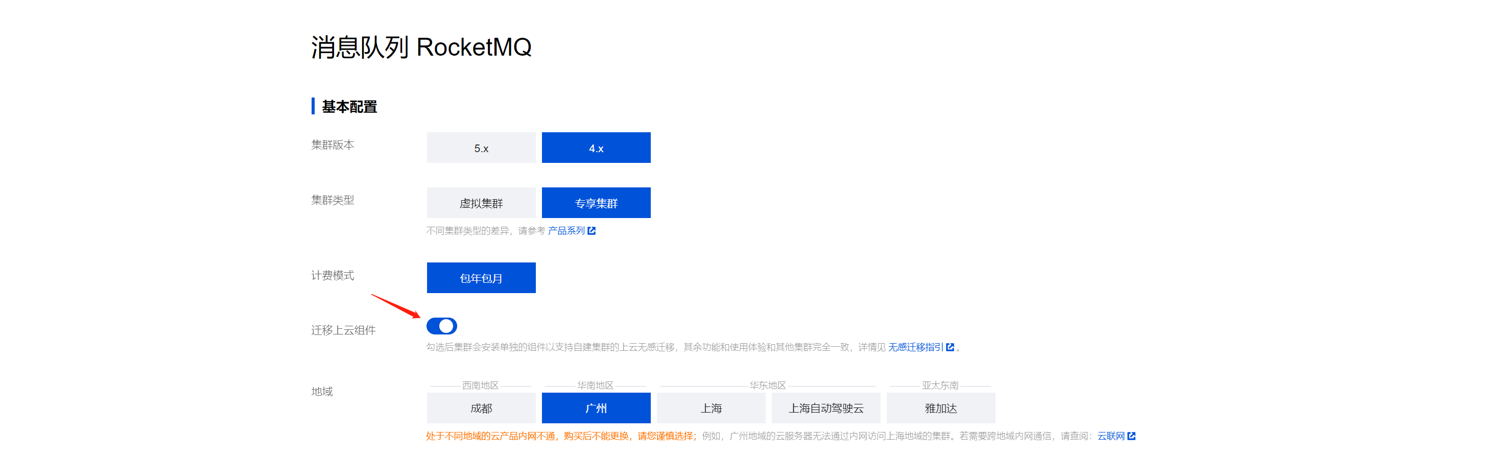The height and width of the screenshot is (457, 1489).
Task: Click the 计费模式 field label
Action: (x=333, y=275)
